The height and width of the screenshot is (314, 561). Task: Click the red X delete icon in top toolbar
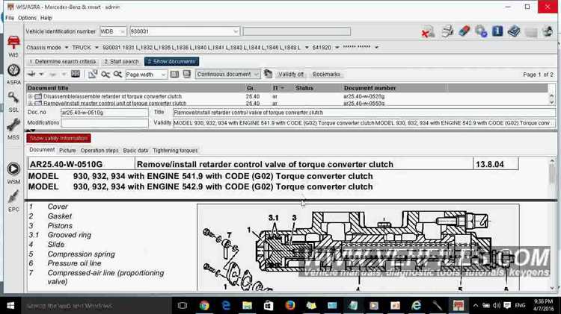pos(428,32)
